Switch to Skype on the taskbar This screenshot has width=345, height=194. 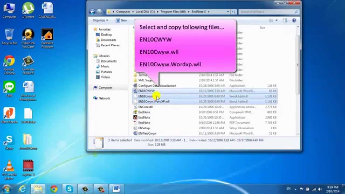click(x=69, y=189)
